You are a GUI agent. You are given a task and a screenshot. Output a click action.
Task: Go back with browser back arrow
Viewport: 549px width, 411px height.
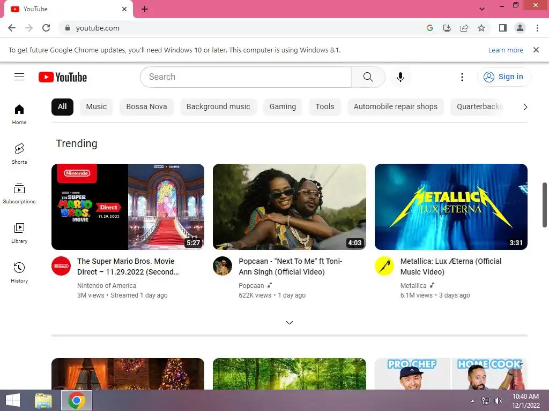click(x=12, y=28)
